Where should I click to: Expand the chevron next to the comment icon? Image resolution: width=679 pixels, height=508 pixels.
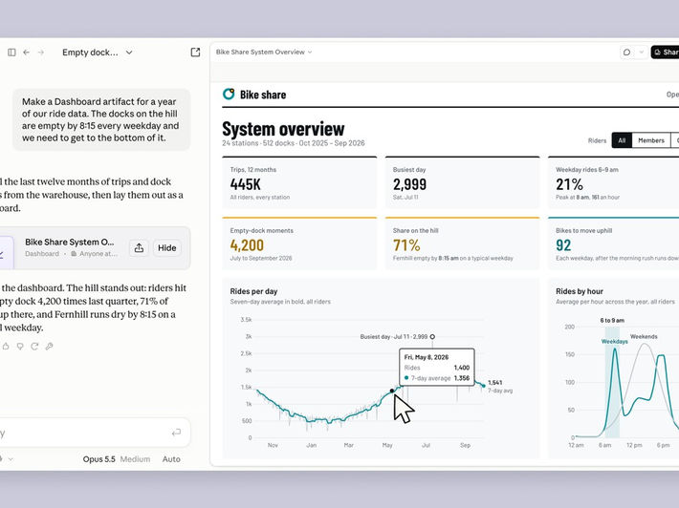pos(642,52)
